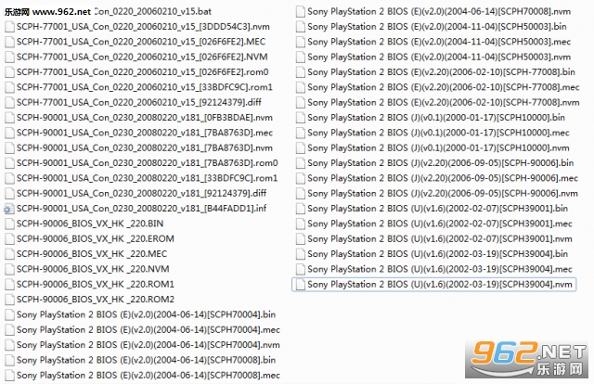Click file icon of SCPH-77001 [026F6FE2].MEC
The image size is (594, 384).
tap(9, 42)
